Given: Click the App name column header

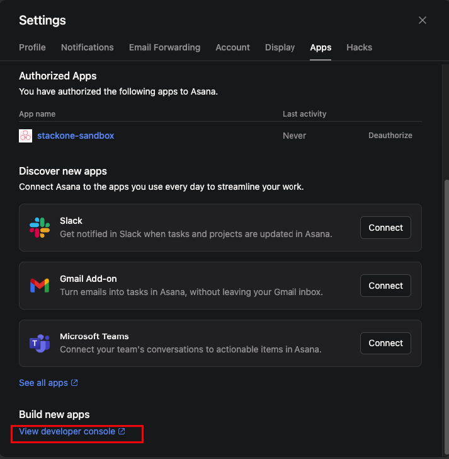Looking at the screenshot, I should coord(37,114).
